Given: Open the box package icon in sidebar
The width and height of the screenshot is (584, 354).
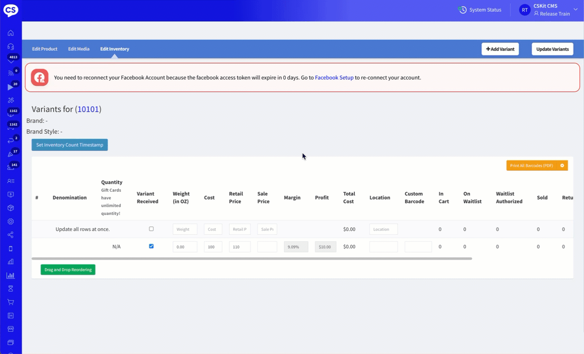Looking at the screenshot, I should point(10,208).
